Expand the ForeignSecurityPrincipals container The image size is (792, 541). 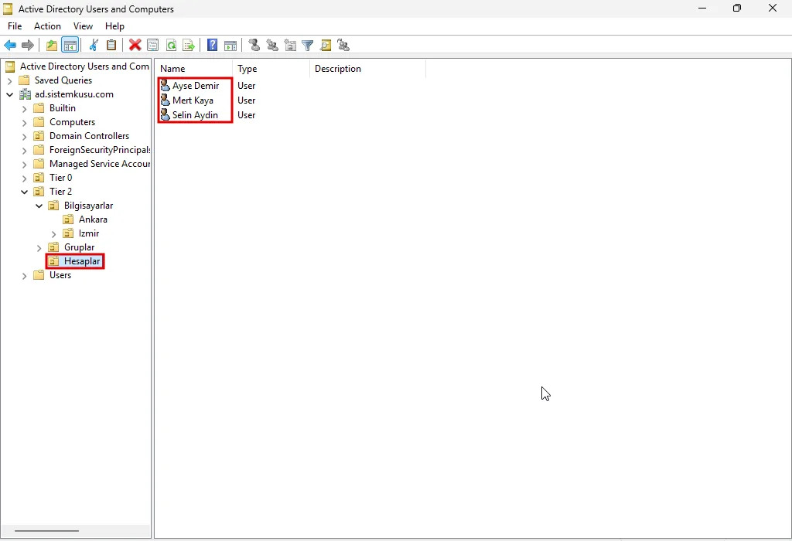pyautogui.click(x=24, y=151)
